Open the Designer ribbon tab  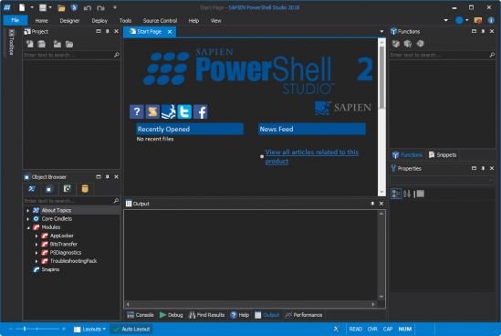click(69, 21)
